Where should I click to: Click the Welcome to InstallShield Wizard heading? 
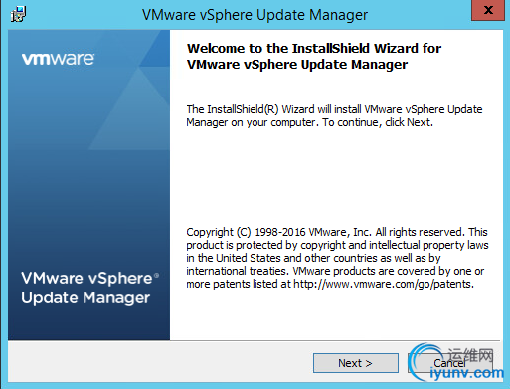pyautogui.click(x=314, y=56)
